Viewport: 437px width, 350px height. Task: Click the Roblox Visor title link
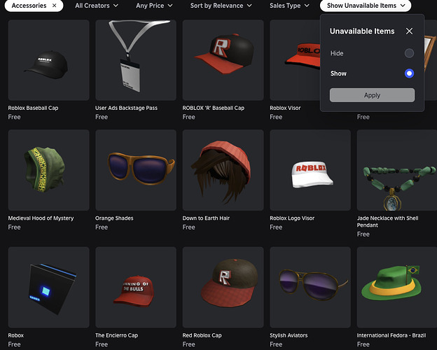tap(285, 108)
